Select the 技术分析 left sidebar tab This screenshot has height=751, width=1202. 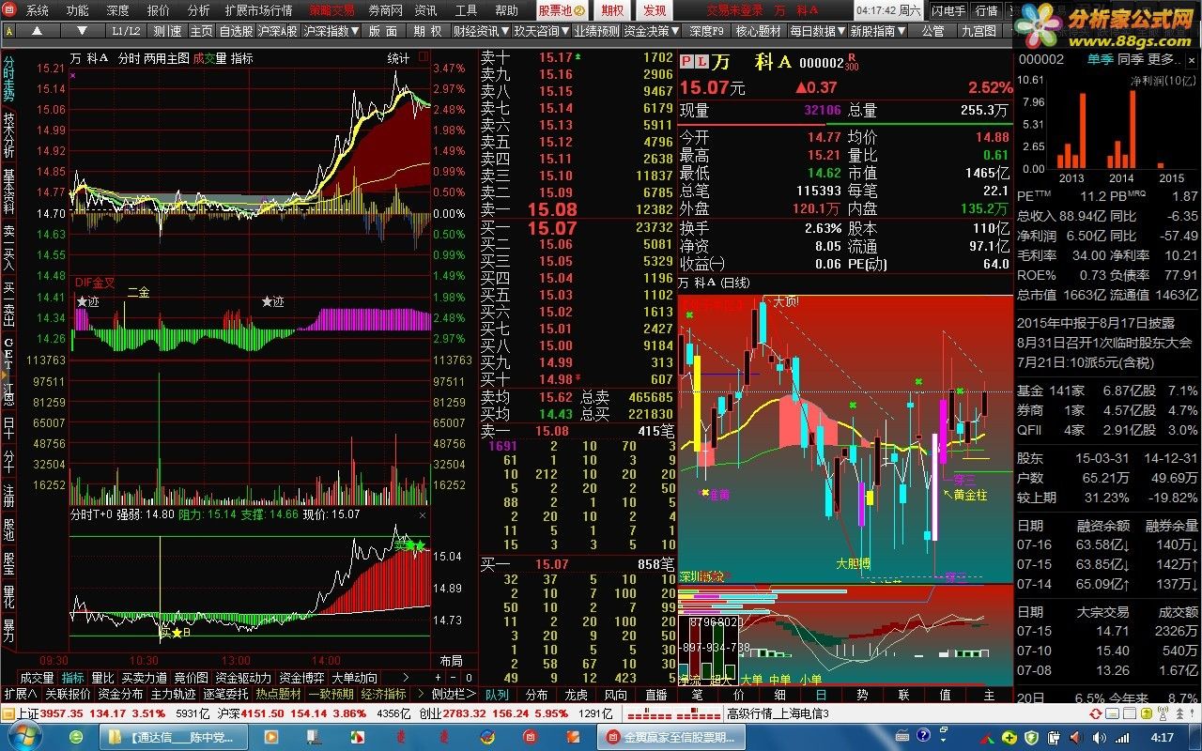(x=9, y=135)
